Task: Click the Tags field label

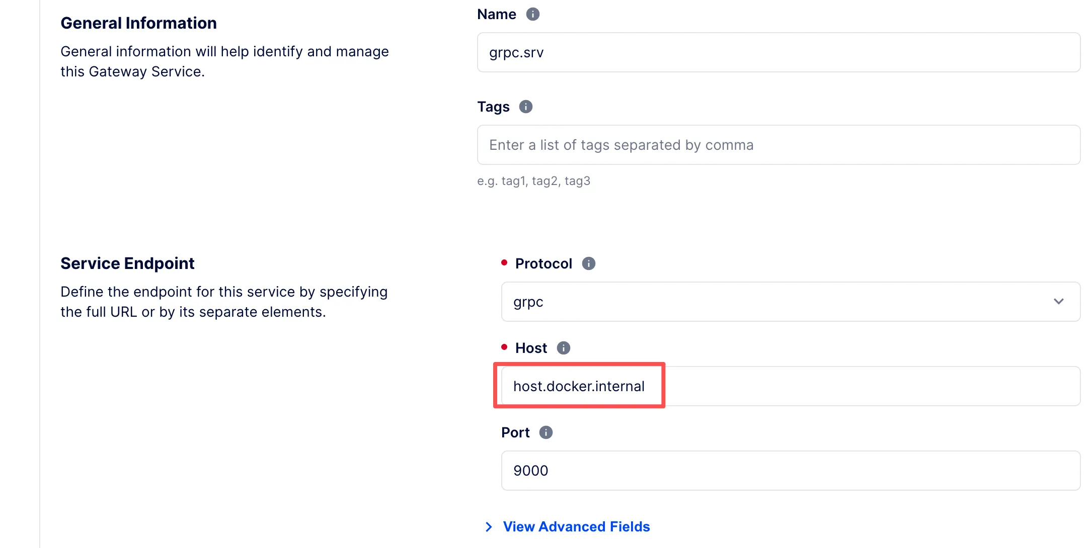Action: coord(493,107)
